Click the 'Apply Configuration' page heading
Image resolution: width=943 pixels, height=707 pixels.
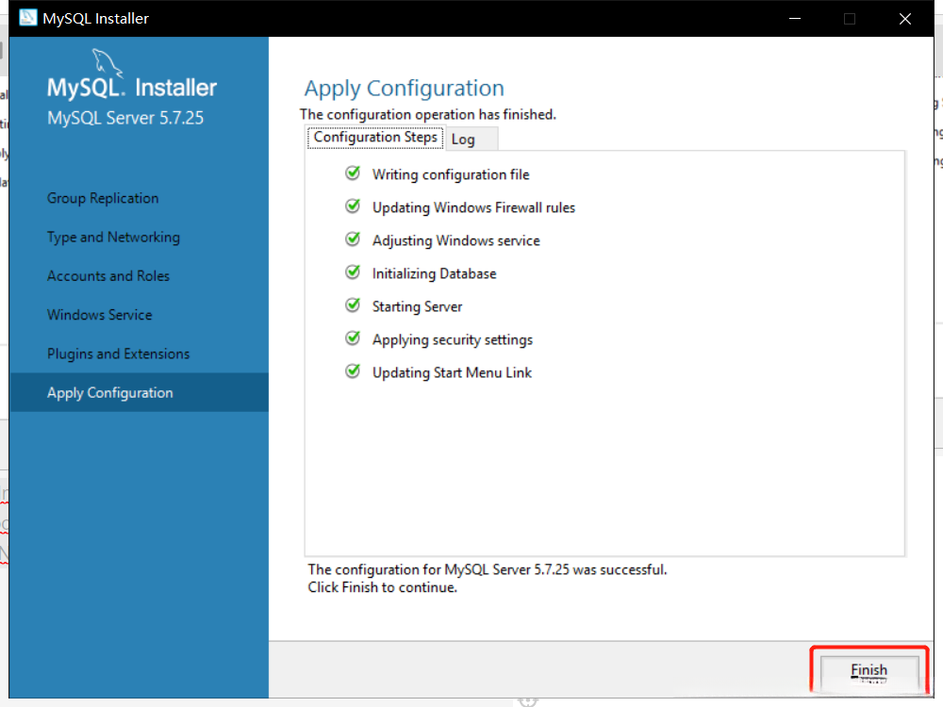point(405,89)
